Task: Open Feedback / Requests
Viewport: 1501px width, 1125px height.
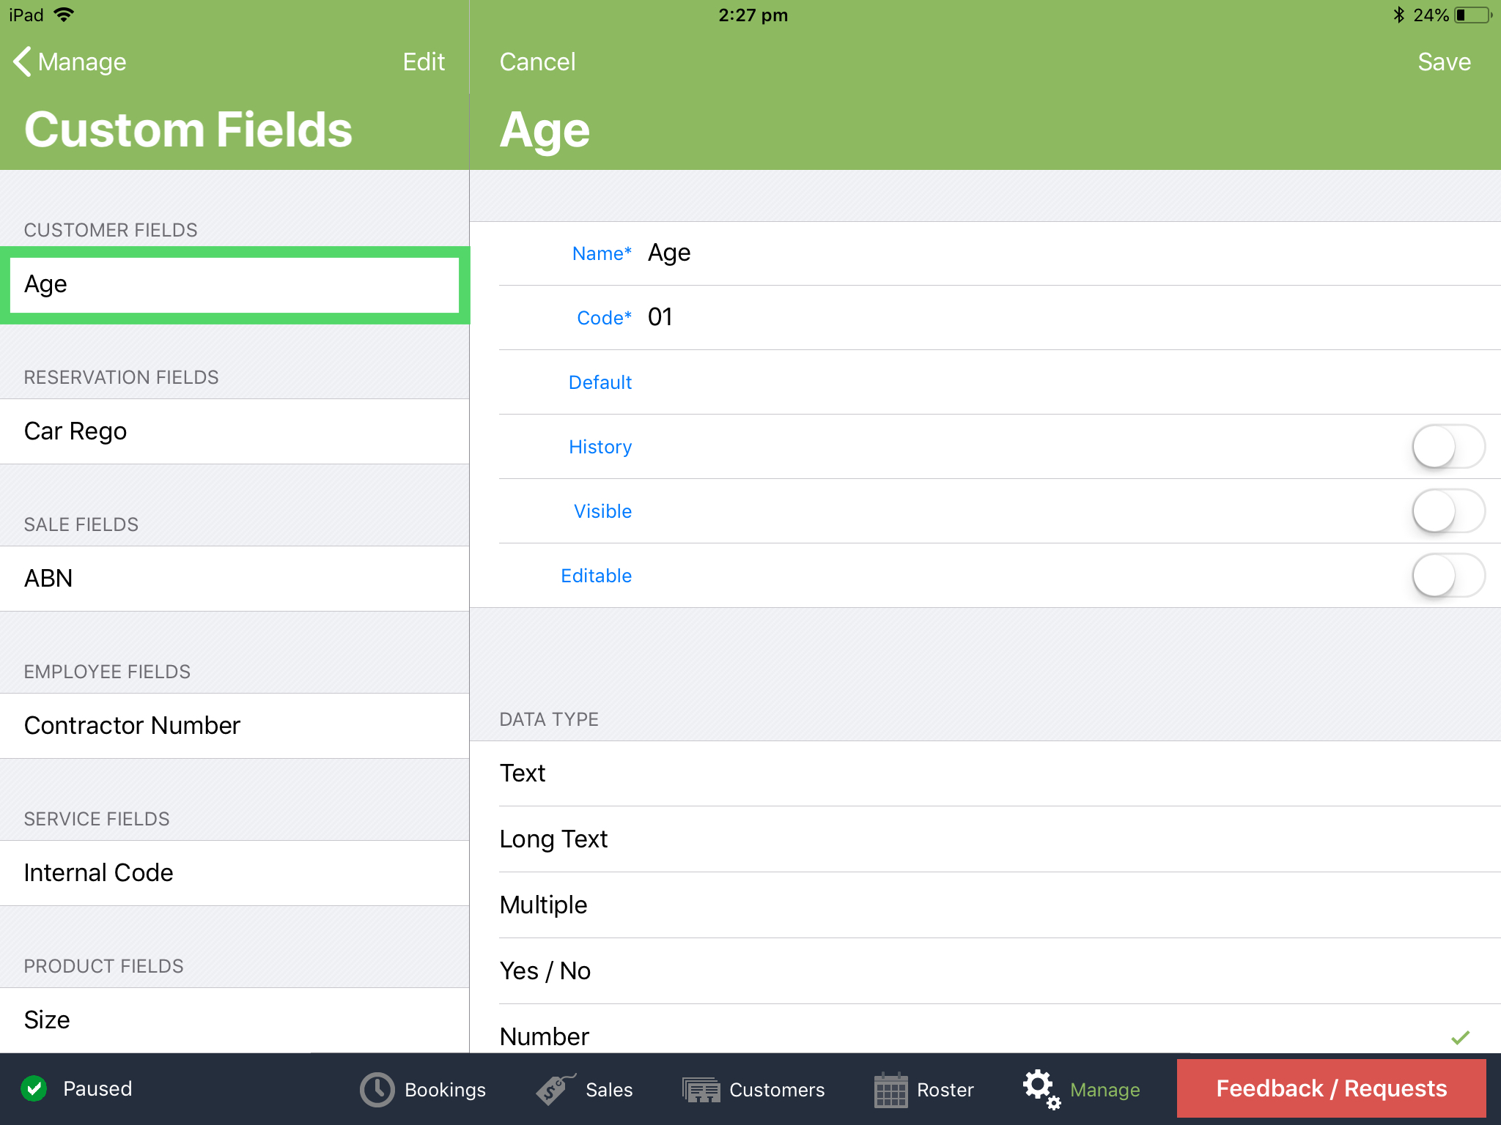Action: pyautogui.click(x=1331, y=1088)
